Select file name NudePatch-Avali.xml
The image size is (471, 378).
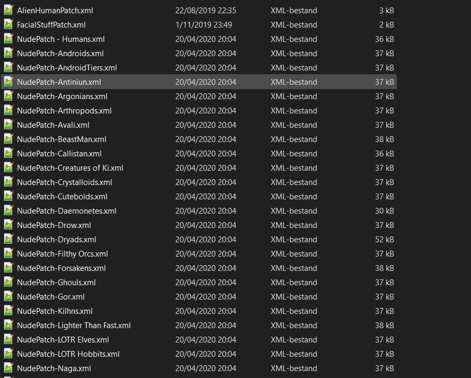coord(53,125)
